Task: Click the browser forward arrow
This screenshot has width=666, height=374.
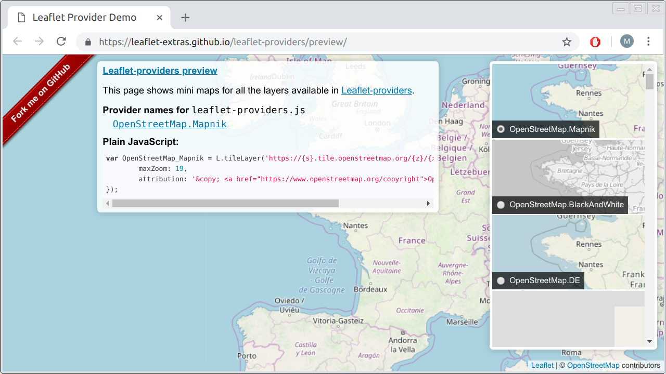Action: (x=39, y=41)
